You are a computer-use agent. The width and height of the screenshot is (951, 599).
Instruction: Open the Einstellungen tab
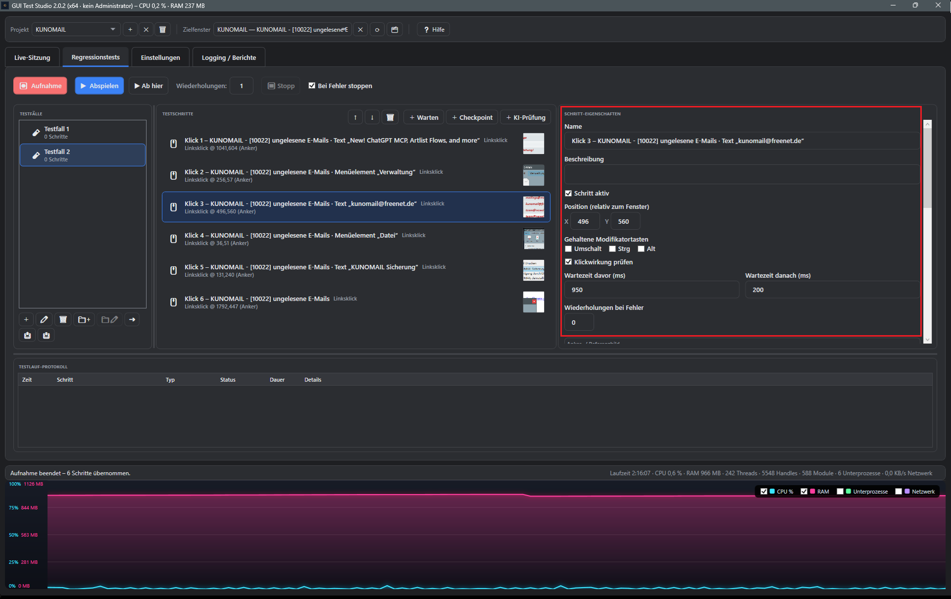[160, 57]
